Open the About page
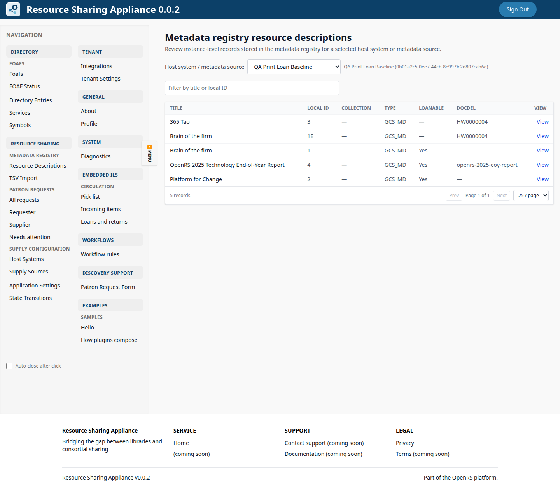This screenshot has width=560, height=494. tap(89, 111)
